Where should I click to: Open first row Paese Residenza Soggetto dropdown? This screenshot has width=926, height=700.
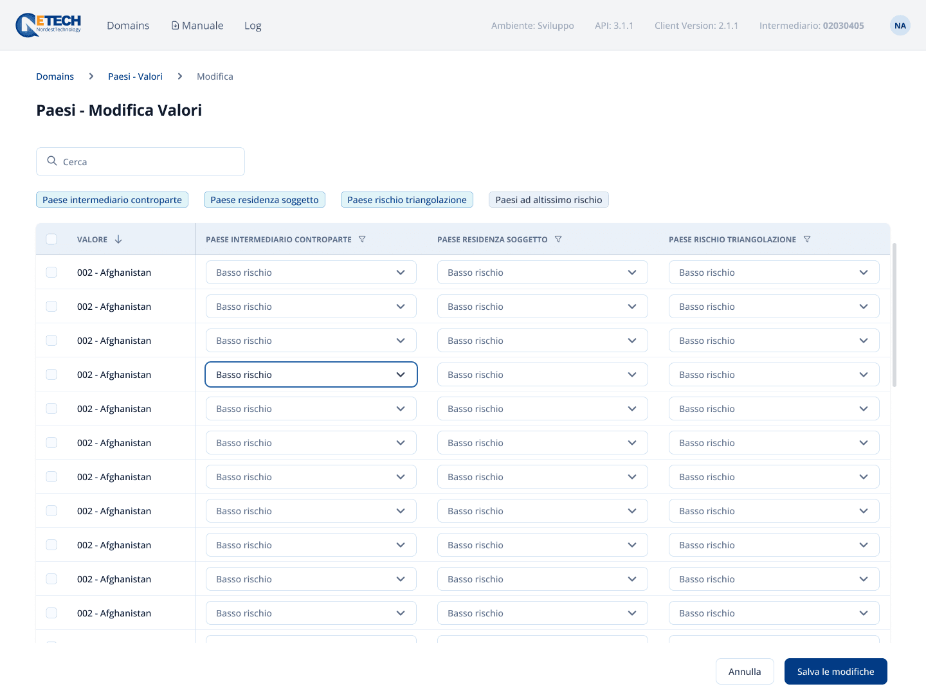[542, 273]
